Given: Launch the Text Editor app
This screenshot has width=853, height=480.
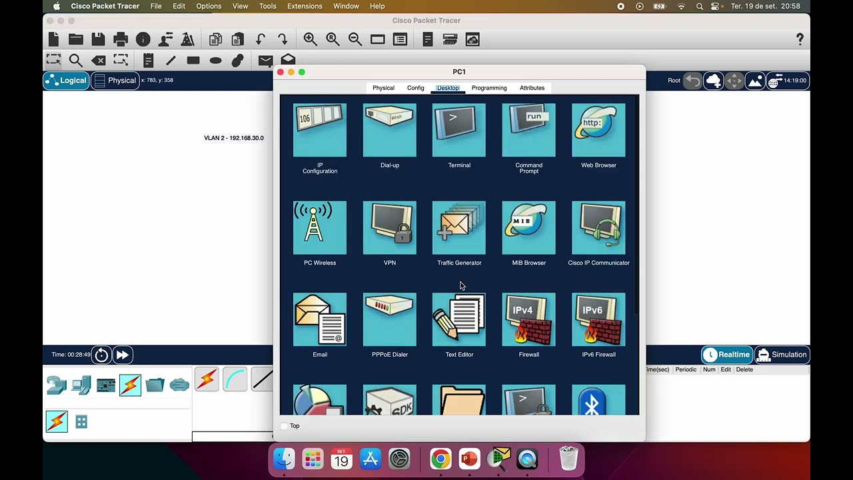Looking at the screenshot, I should tap(459, 320).
